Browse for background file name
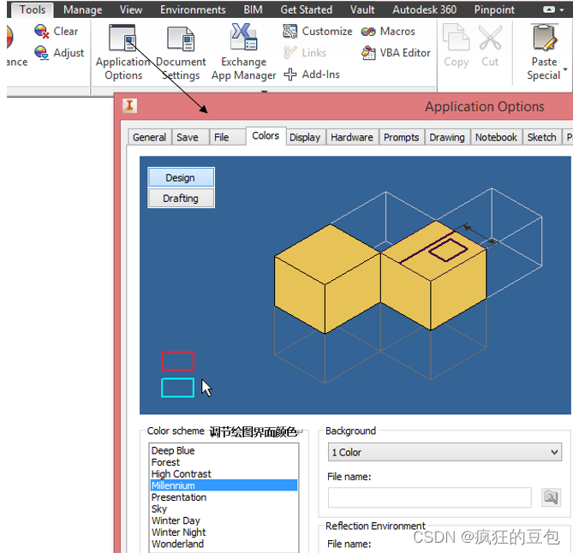Image resolution: width=573 pixels, height=553 pixels. [x=551, y=497]
